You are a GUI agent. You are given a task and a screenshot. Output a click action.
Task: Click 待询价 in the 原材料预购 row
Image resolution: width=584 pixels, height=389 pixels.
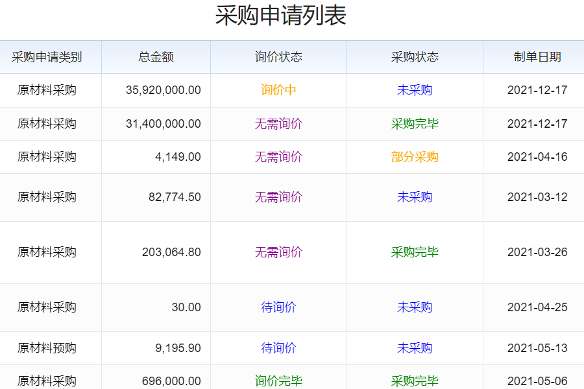click(278, 348)
